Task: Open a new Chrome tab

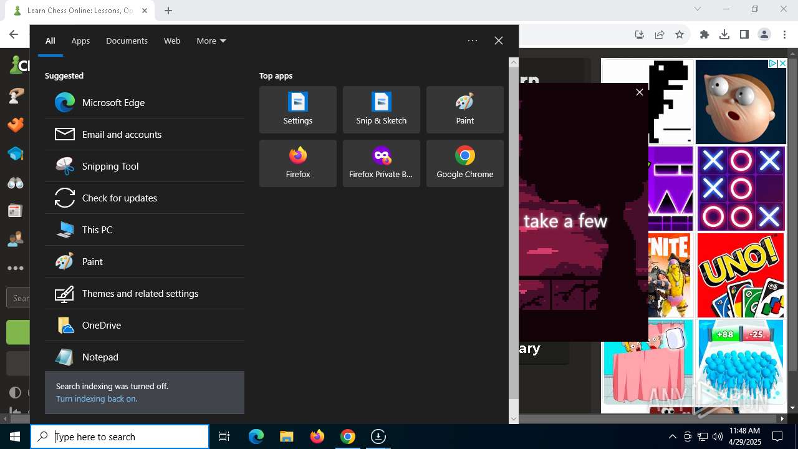Action: (168, 10)
